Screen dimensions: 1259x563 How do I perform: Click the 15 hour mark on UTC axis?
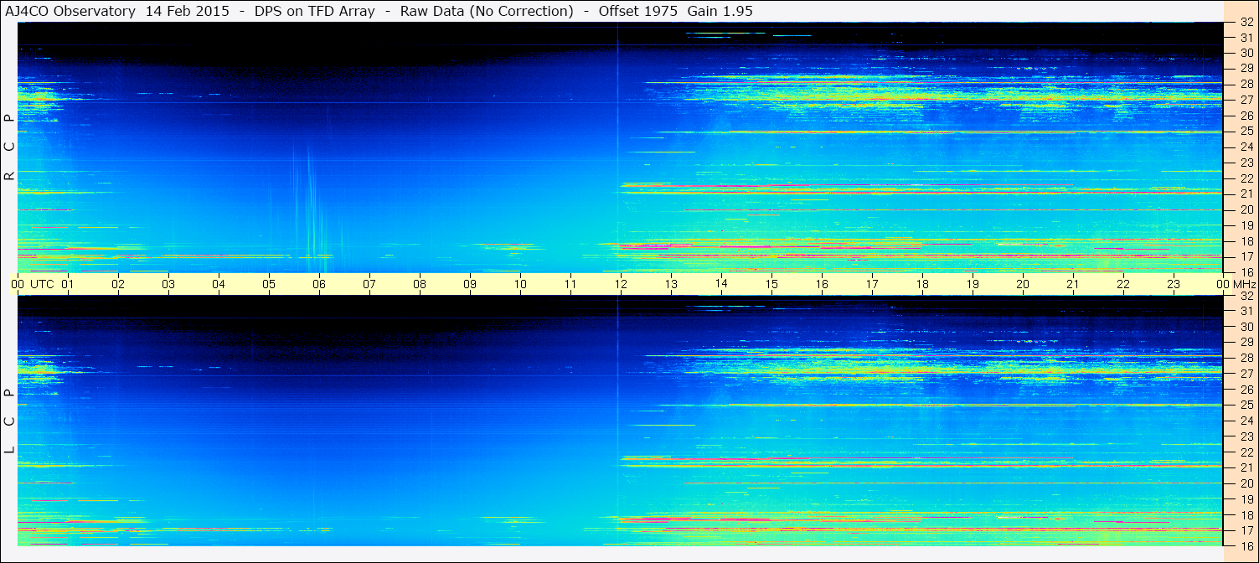(771, 284)
